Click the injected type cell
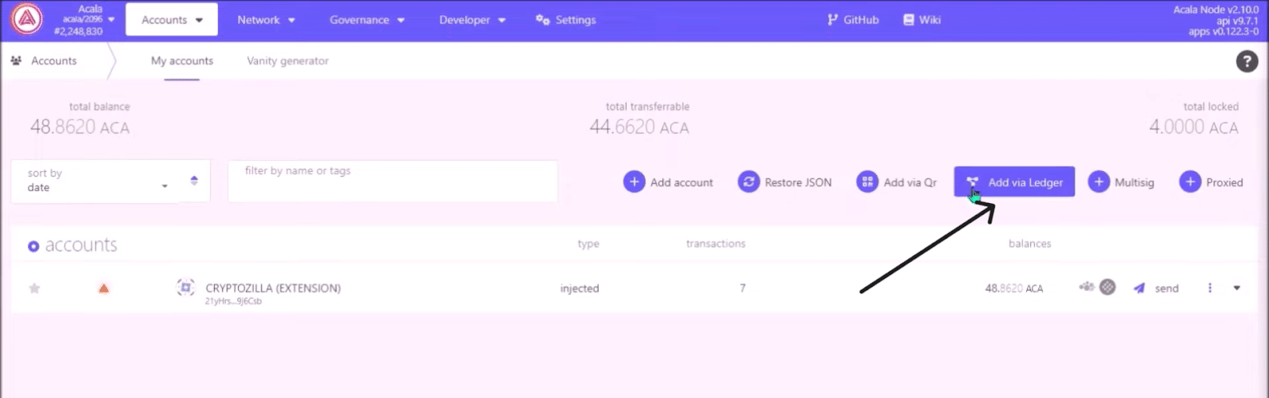 (580, 289)
